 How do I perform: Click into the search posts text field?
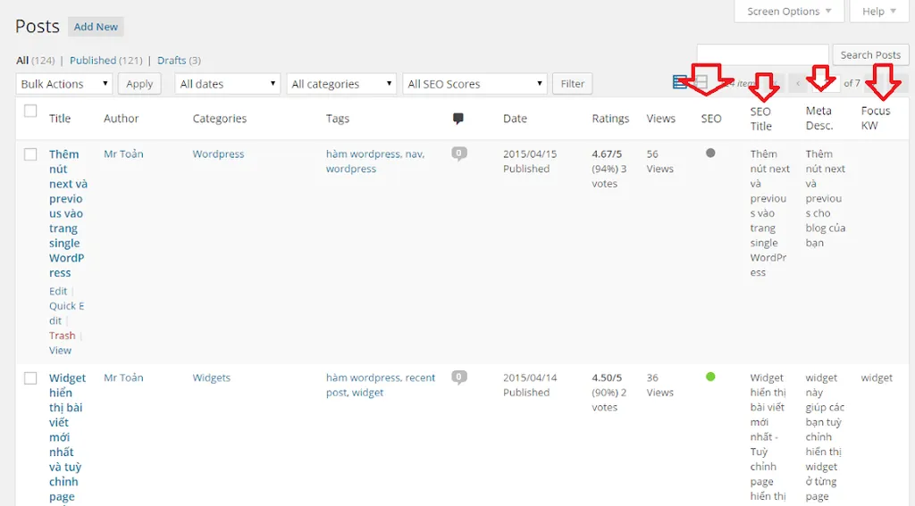coord(762,54)
